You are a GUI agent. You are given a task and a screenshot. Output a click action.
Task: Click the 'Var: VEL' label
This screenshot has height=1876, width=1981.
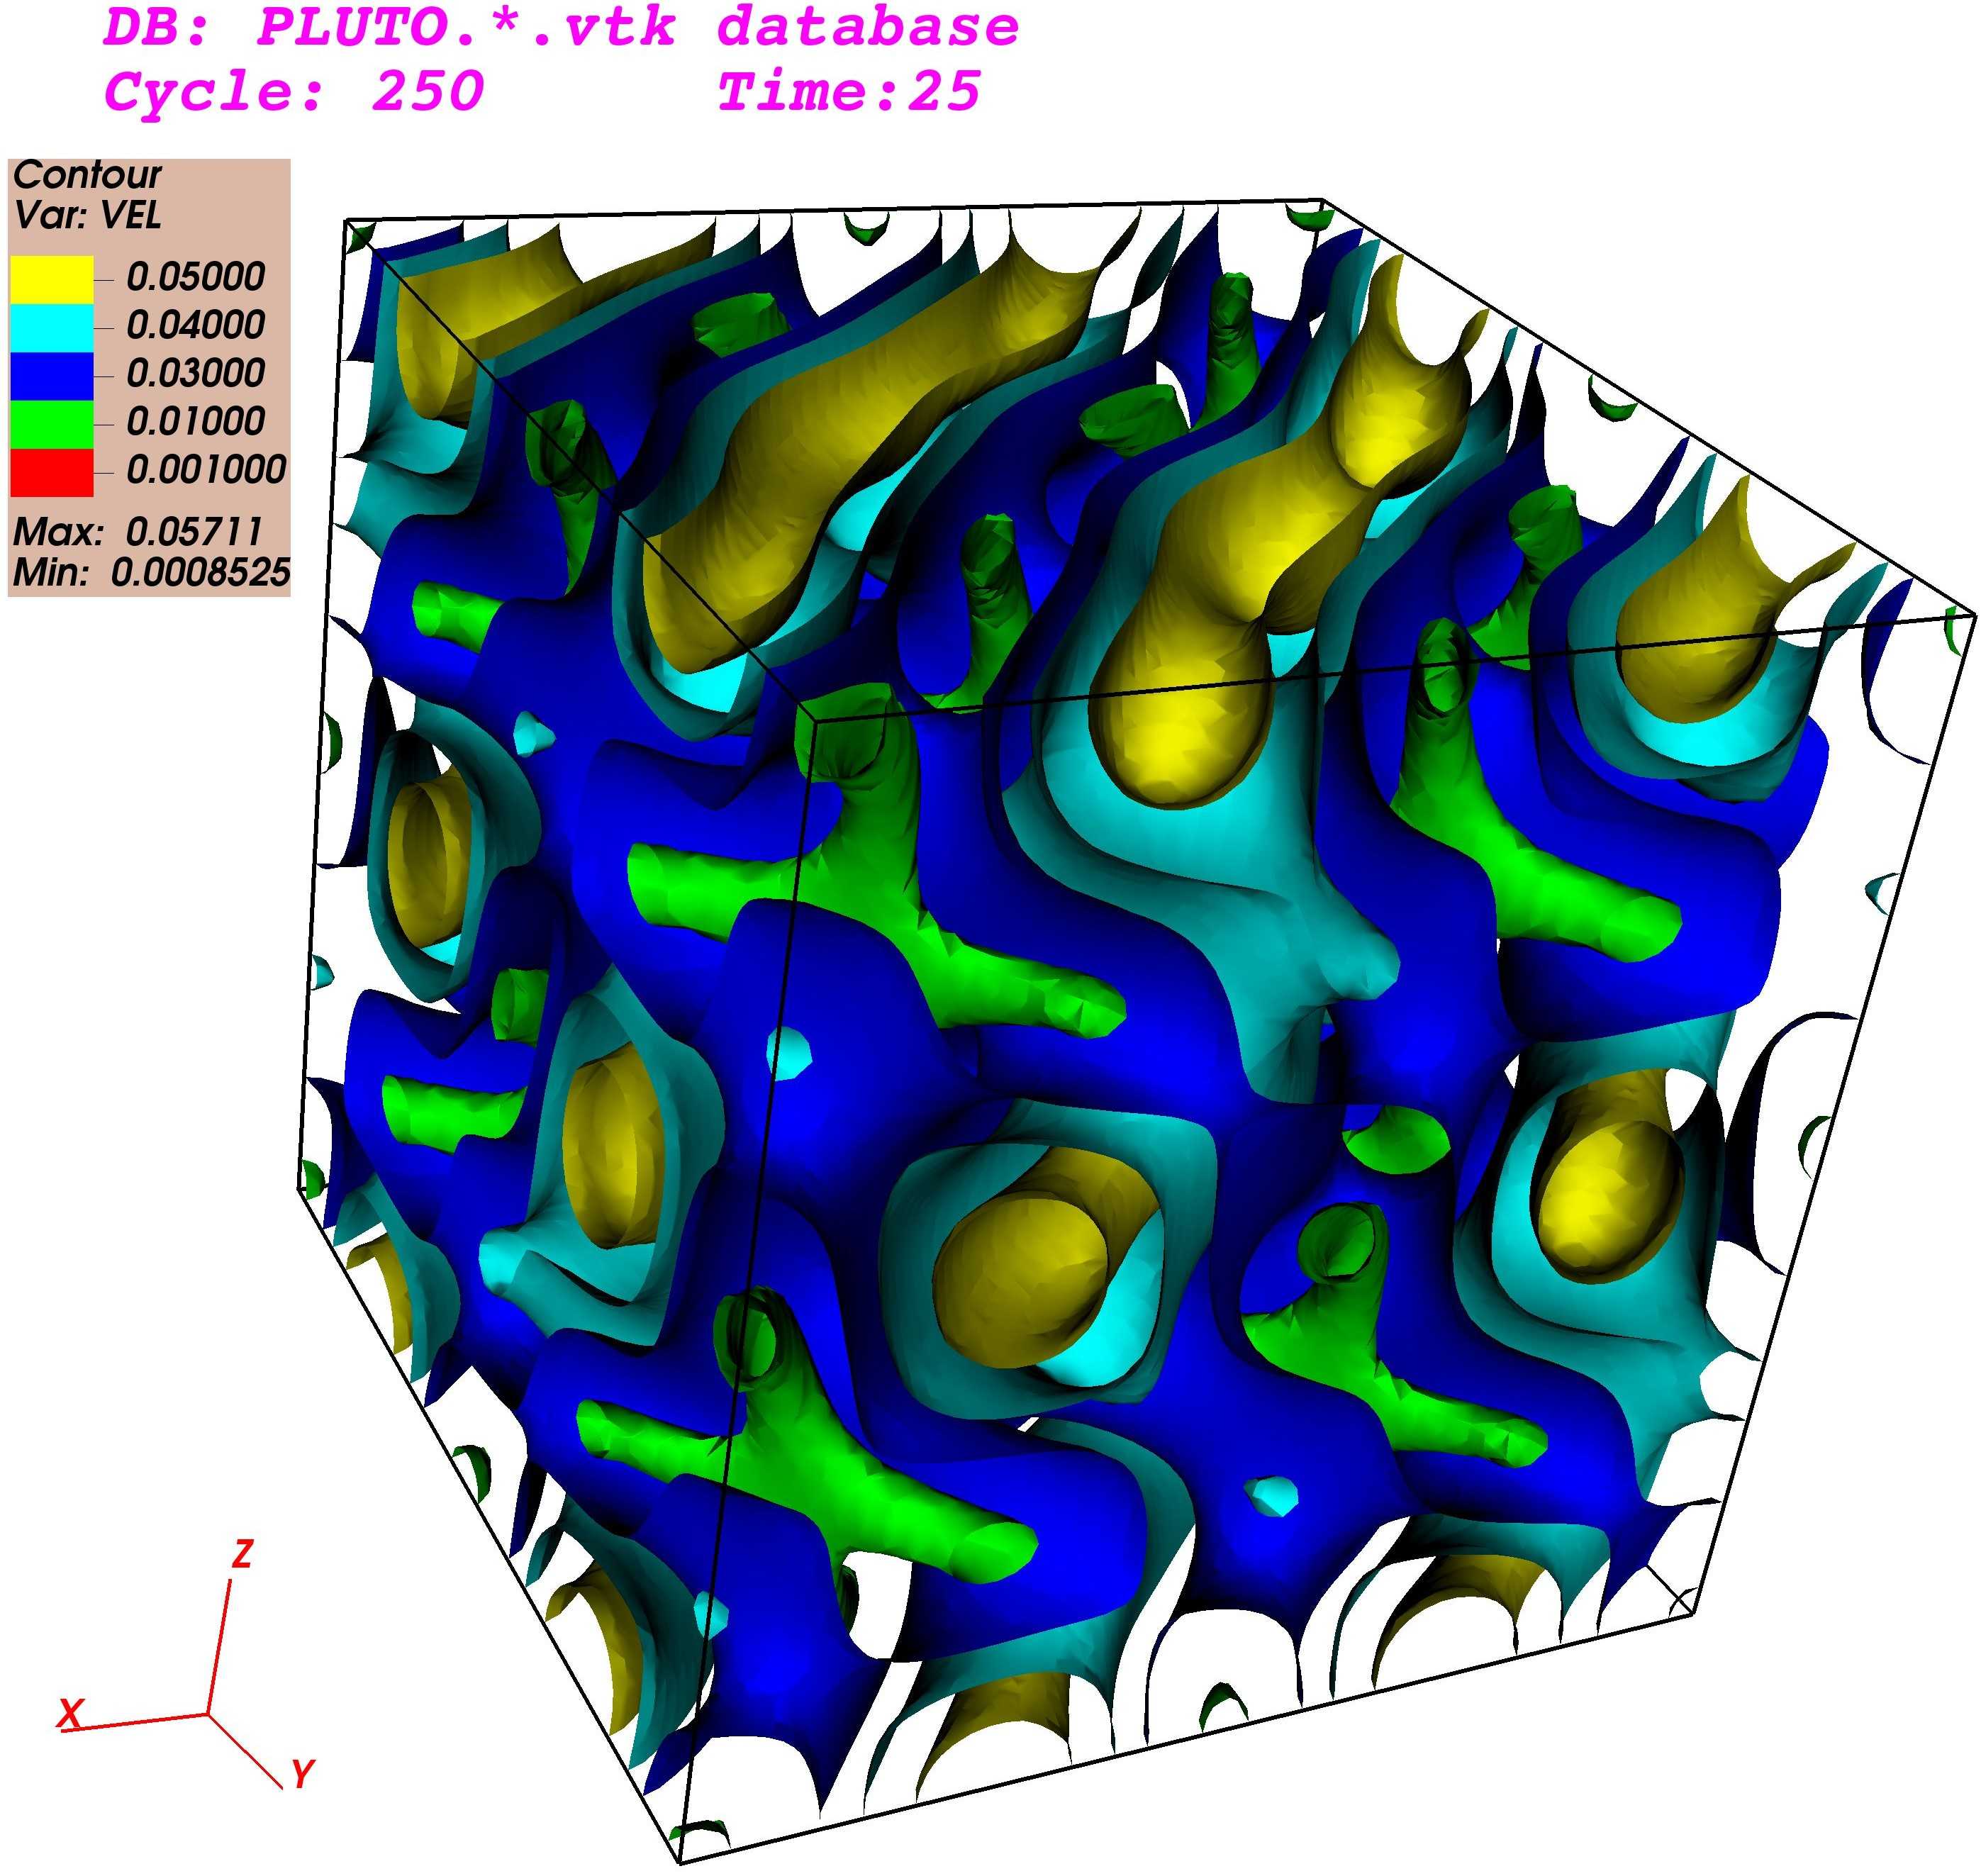(x=87, y=215)
